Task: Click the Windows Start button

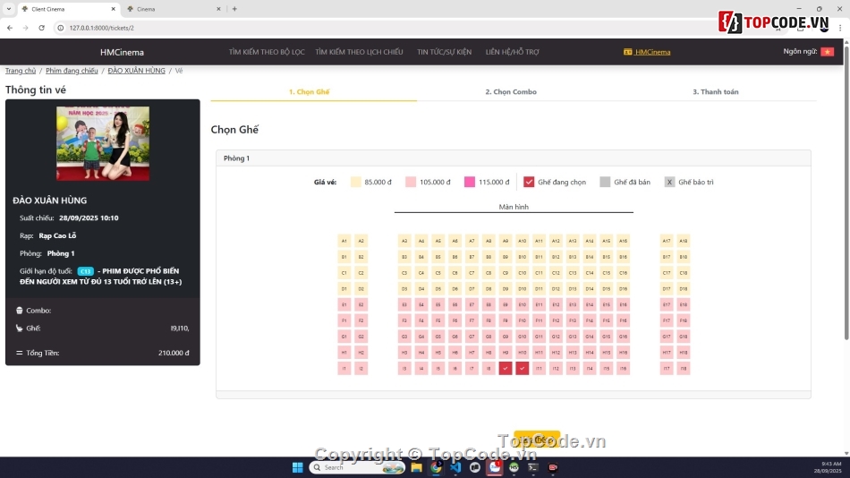Action: click(297, 467)
